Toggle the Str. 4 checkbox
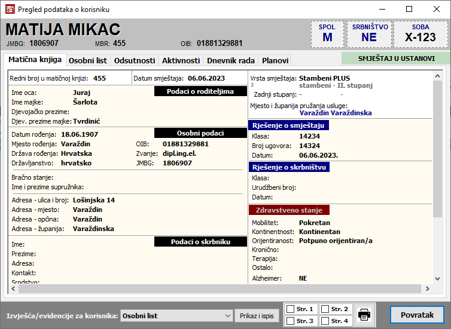451x329 pixels. [324, 321]
